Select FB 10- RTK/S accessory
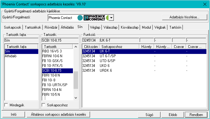The width and height of the screenshot is (210, 119). (x=58, y=66)
